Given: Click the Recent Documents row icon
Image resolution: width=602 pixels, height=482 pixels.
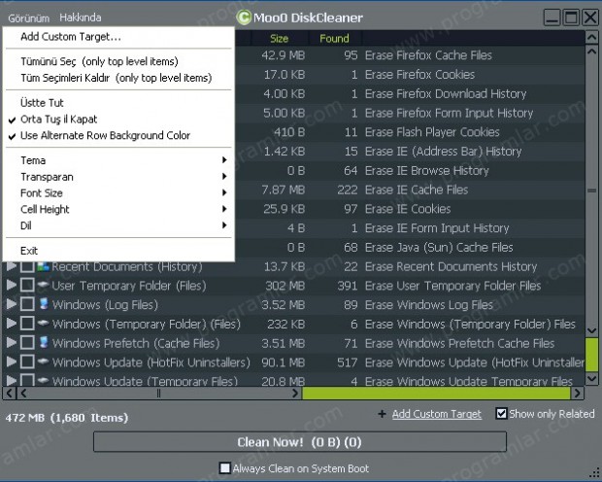Looking at the screenshot, I should tap(44, 266).
